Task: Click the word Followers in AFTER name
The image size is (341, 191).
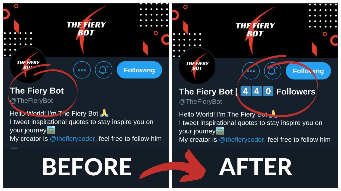Action: (296, 92)
